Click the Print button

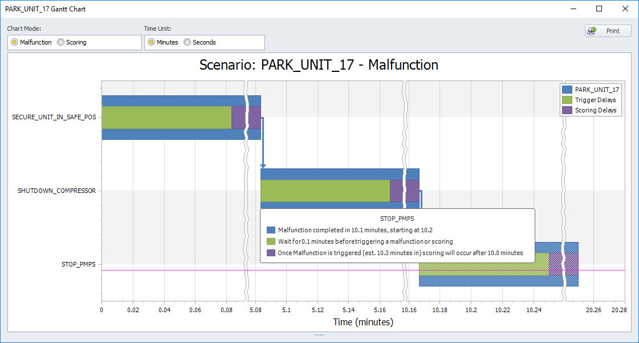pos(608,31)
